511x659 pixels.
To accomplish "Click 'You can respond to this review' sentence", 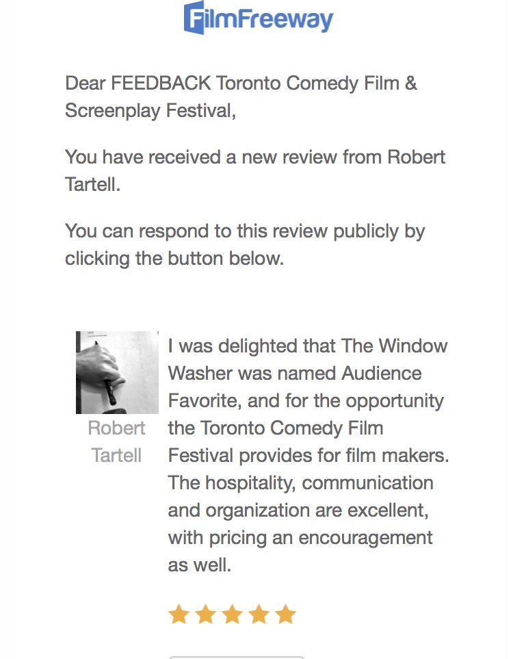I will click(x=245, y=231).
